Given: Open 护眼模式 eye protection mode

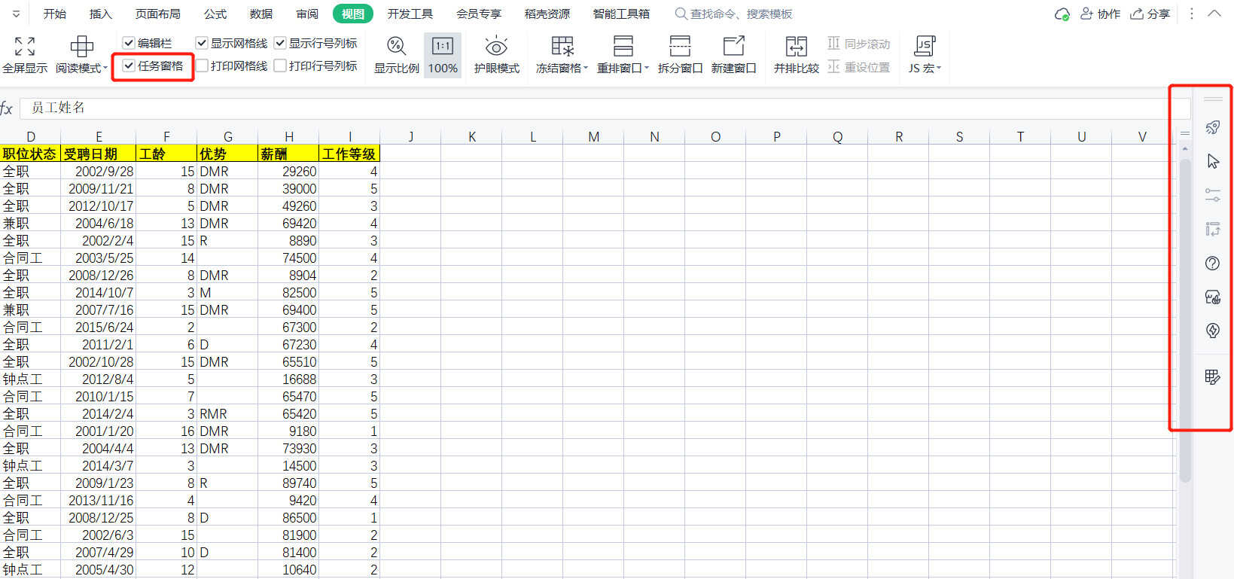Looking at the screenshot, I should [496, 47].
